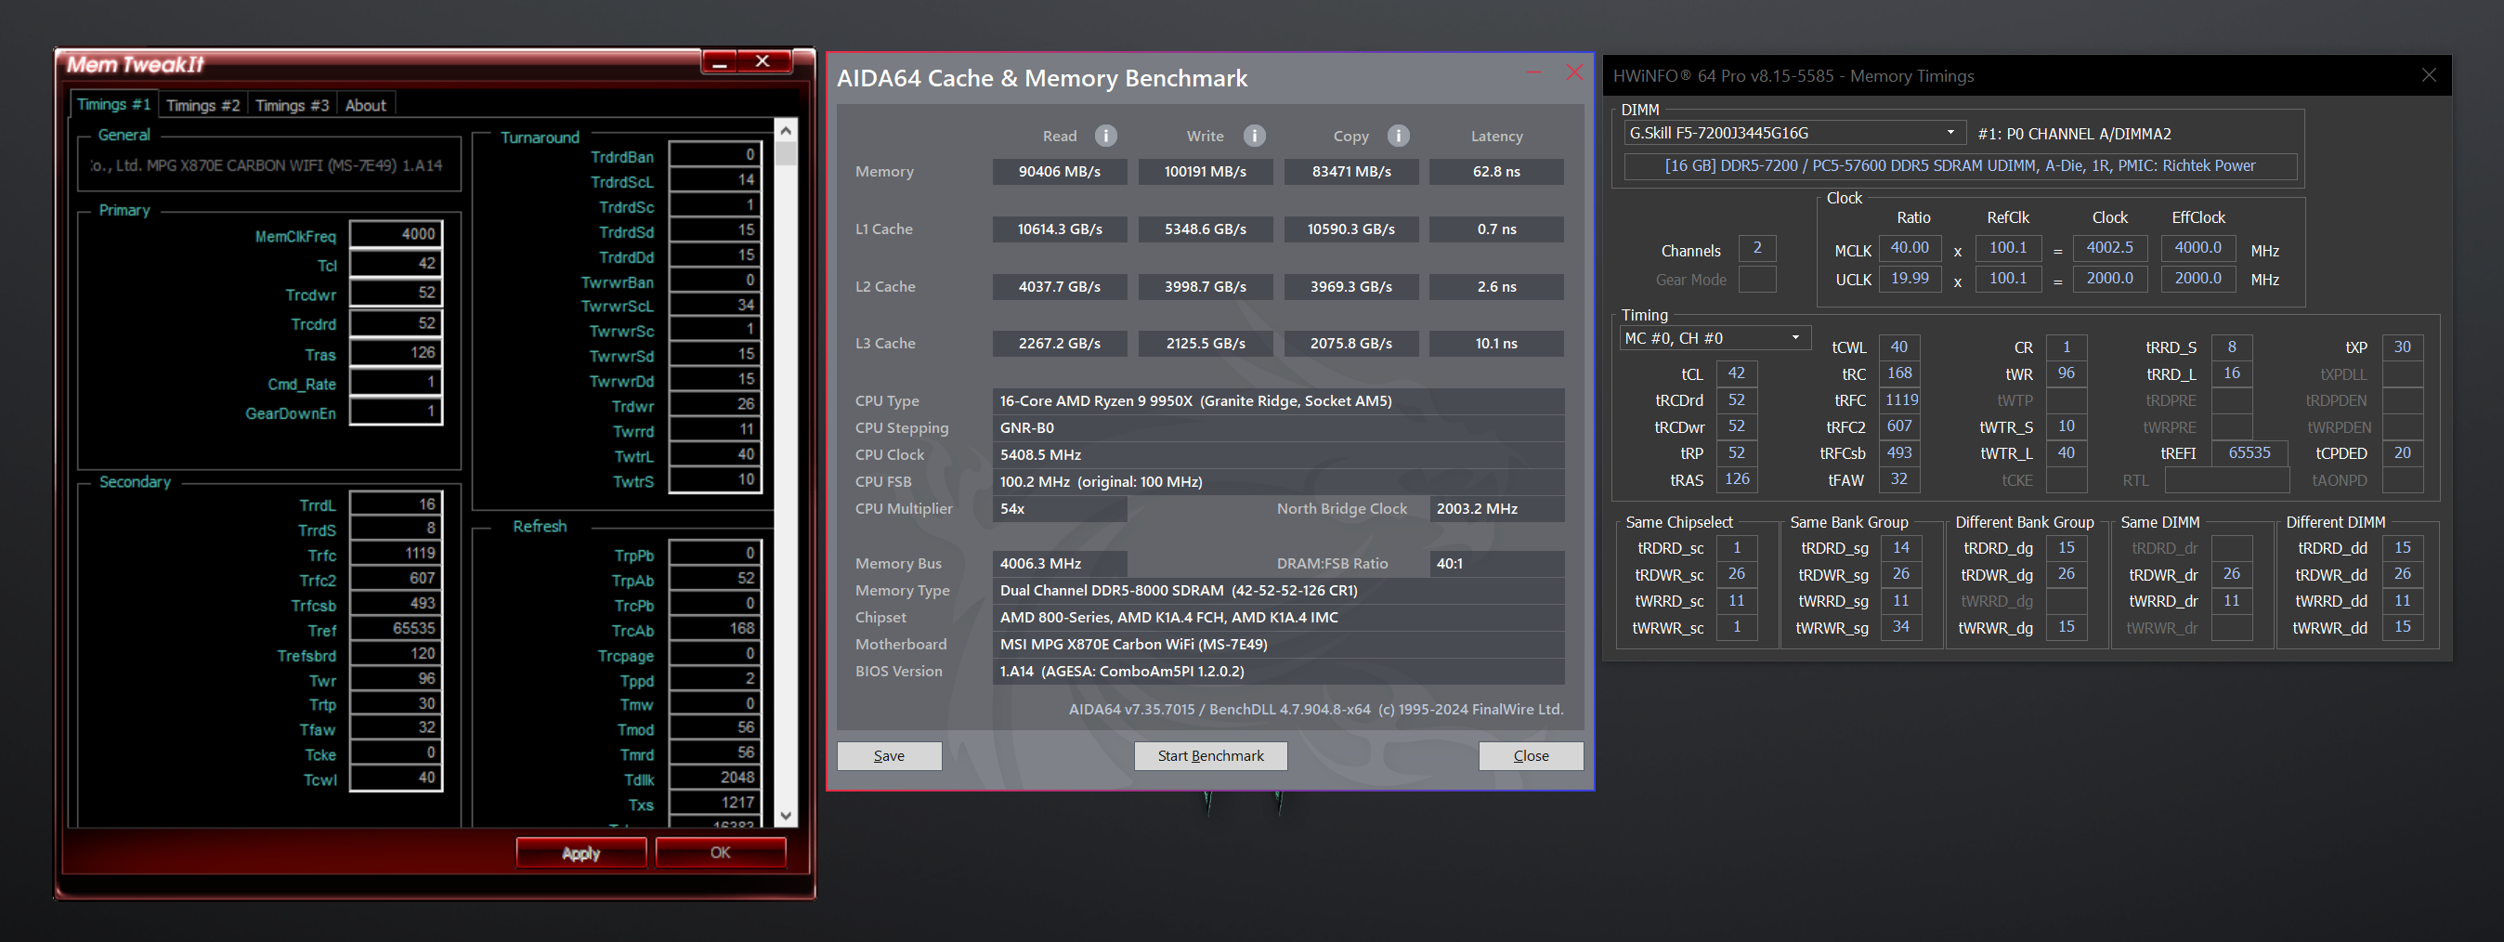
Task: Open the MC #0, CH #0 timing dropdown
Action: click(1715, 338)
